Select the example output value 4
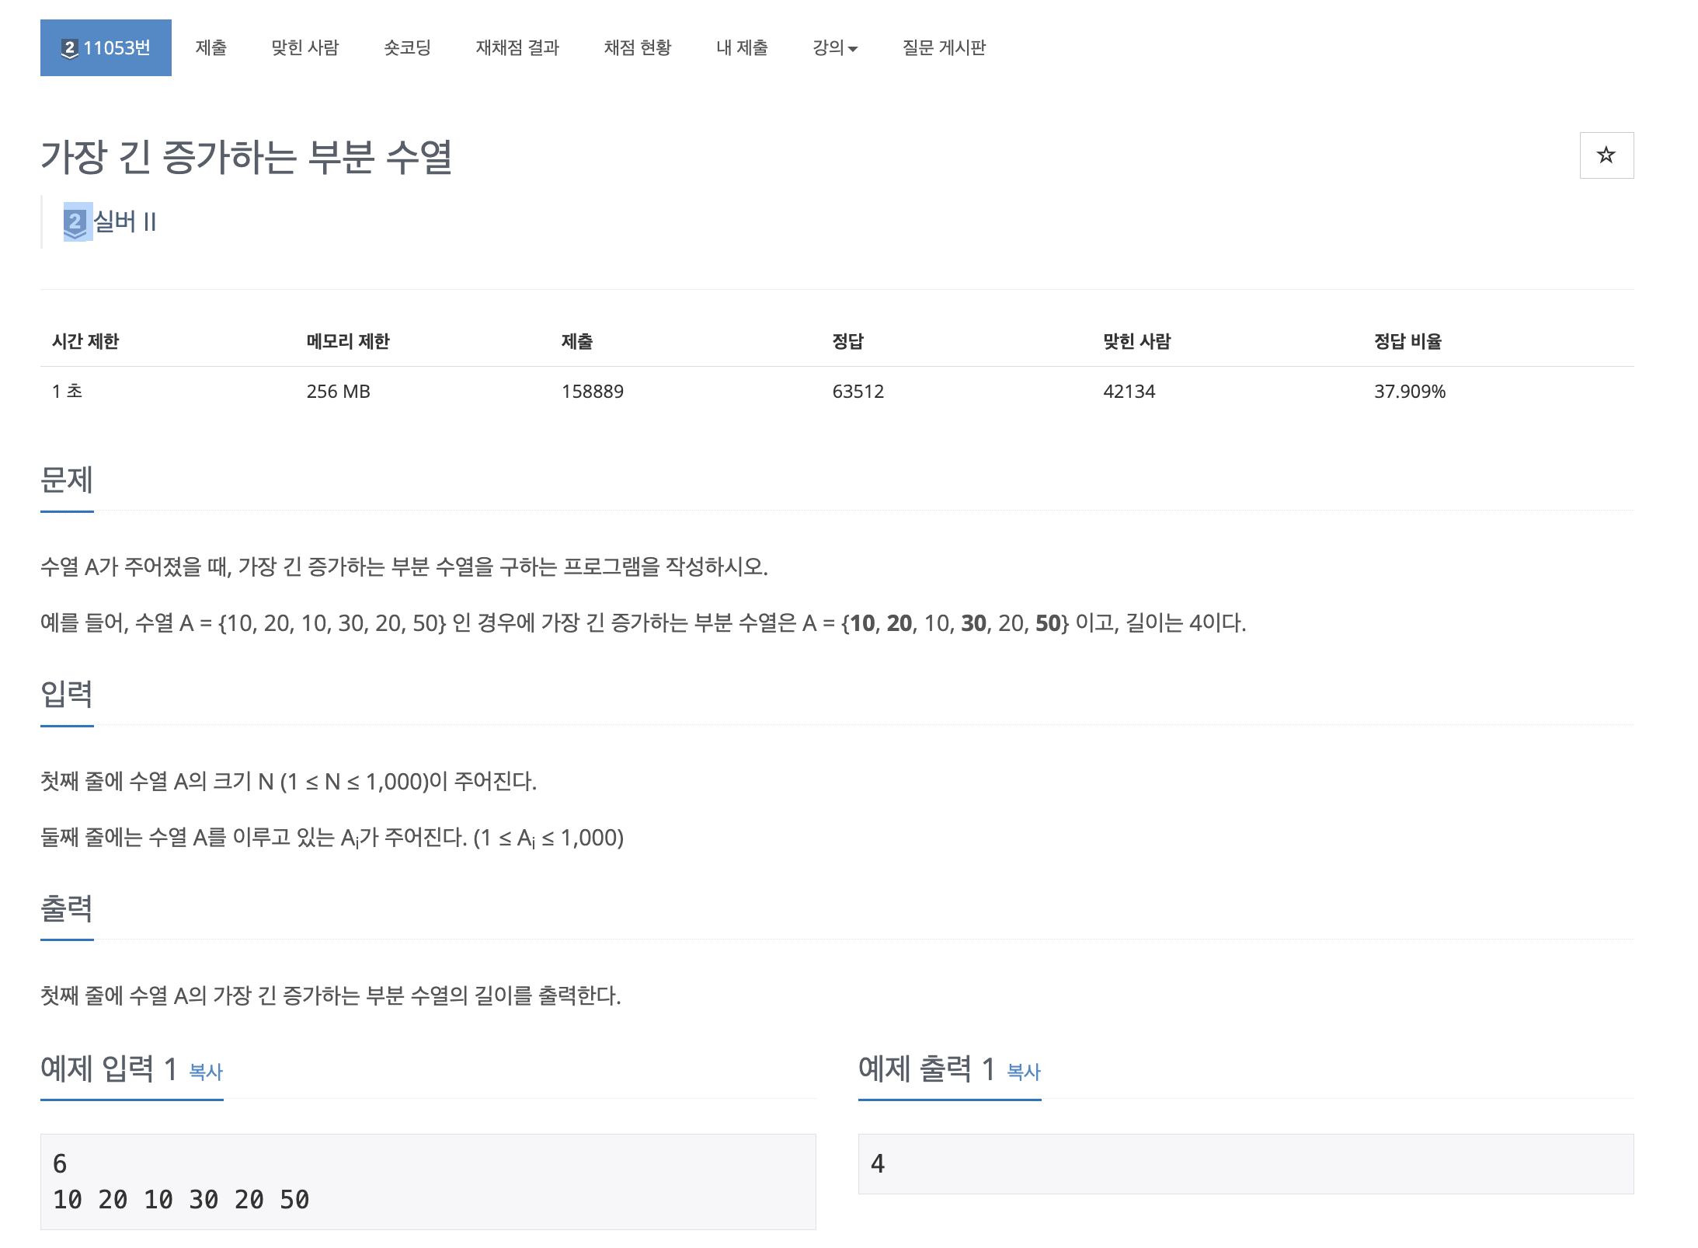This screenshot has height=1248, width=1698. tap(878, 1164)
